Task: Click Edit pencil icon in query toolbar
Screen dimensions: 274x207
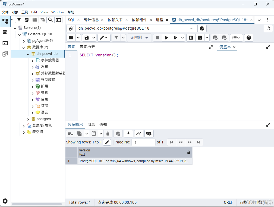Action: click(x=104, y=37)
